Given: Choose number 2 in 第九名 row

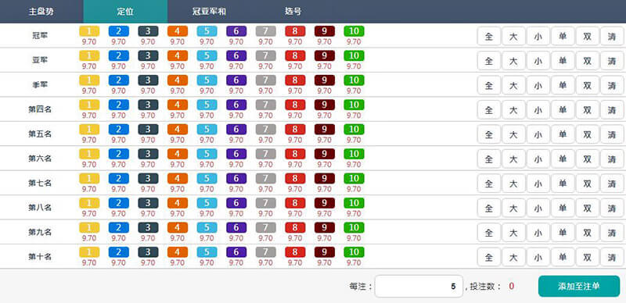Looking at the screenshot, I should click(x=119, y=228).
